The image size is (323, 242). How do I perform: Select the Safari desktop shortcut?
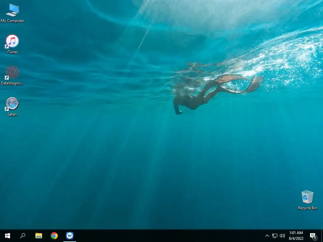(12, 107)
